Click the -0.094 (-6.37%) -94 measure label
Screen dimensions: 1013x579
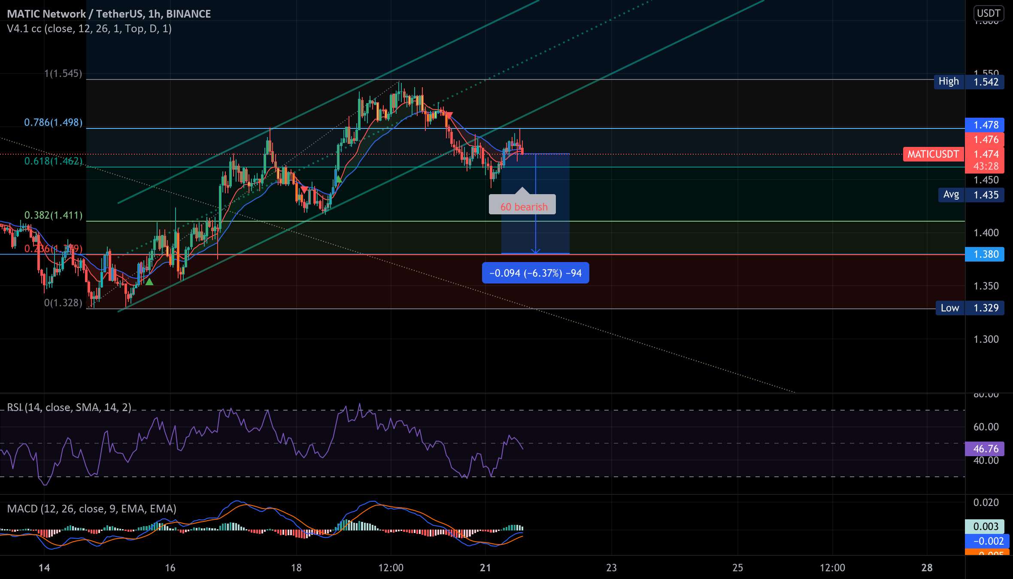535,273
